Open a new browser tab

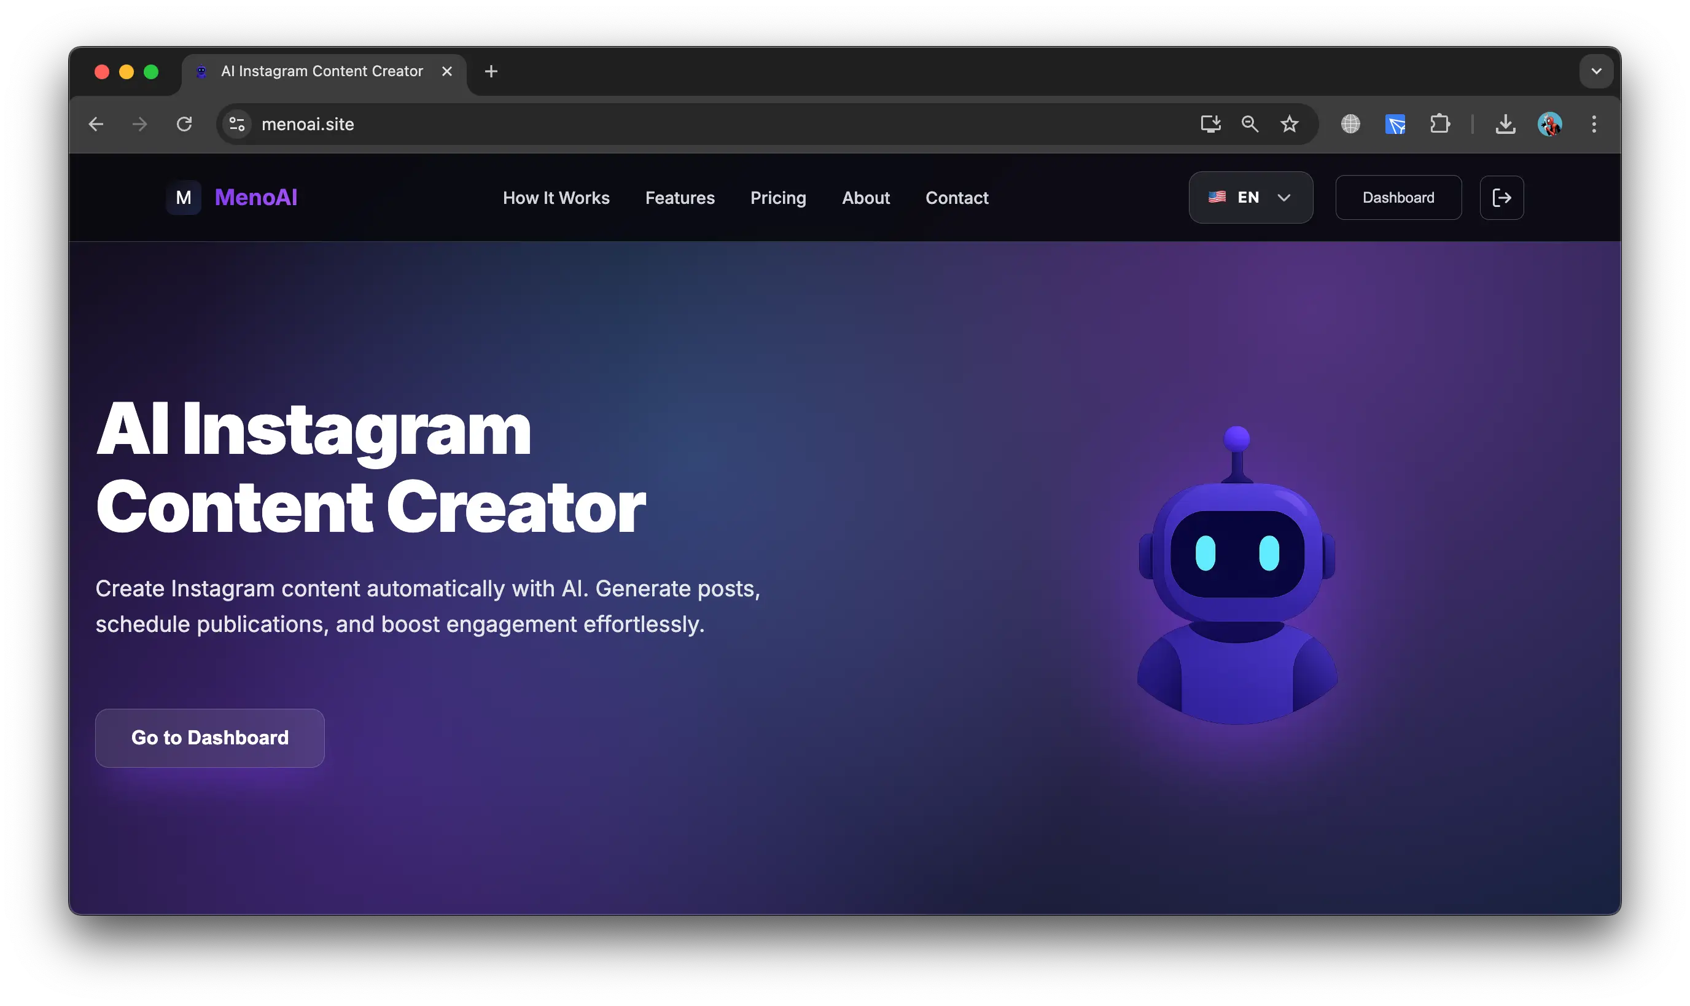click(x=491, y=71)
